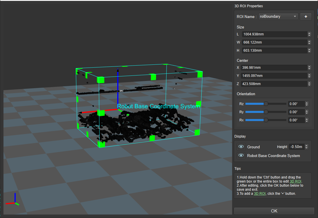Click the L size stepper arrows
The image size is (318, 218).
click(x=309, y=34)
